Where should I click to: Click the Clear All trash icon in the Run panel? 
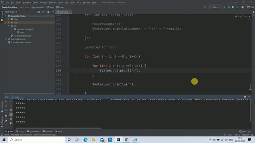point(11,123)
